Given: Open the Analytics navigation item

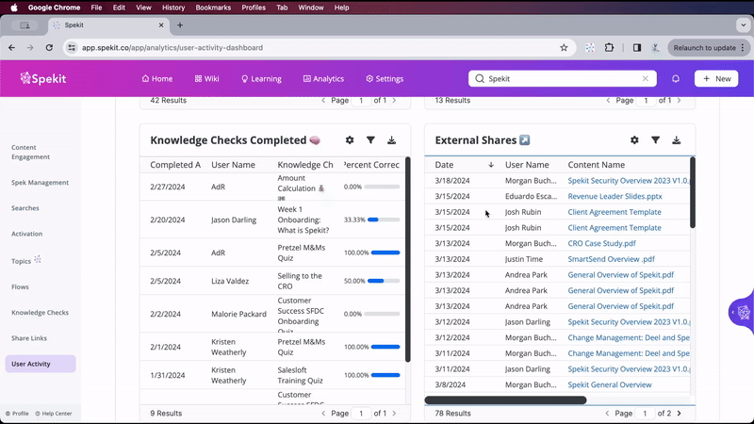Looking at the screenshot, I should click(323, 79).
